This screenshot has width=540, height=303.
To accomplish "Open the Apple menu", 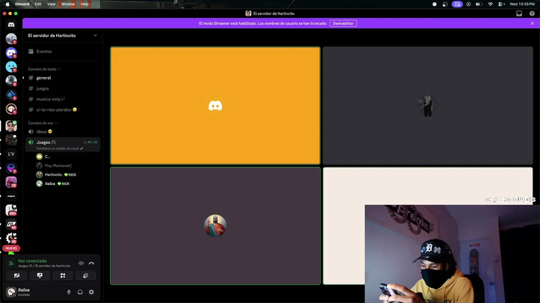I will coord(7,4).
